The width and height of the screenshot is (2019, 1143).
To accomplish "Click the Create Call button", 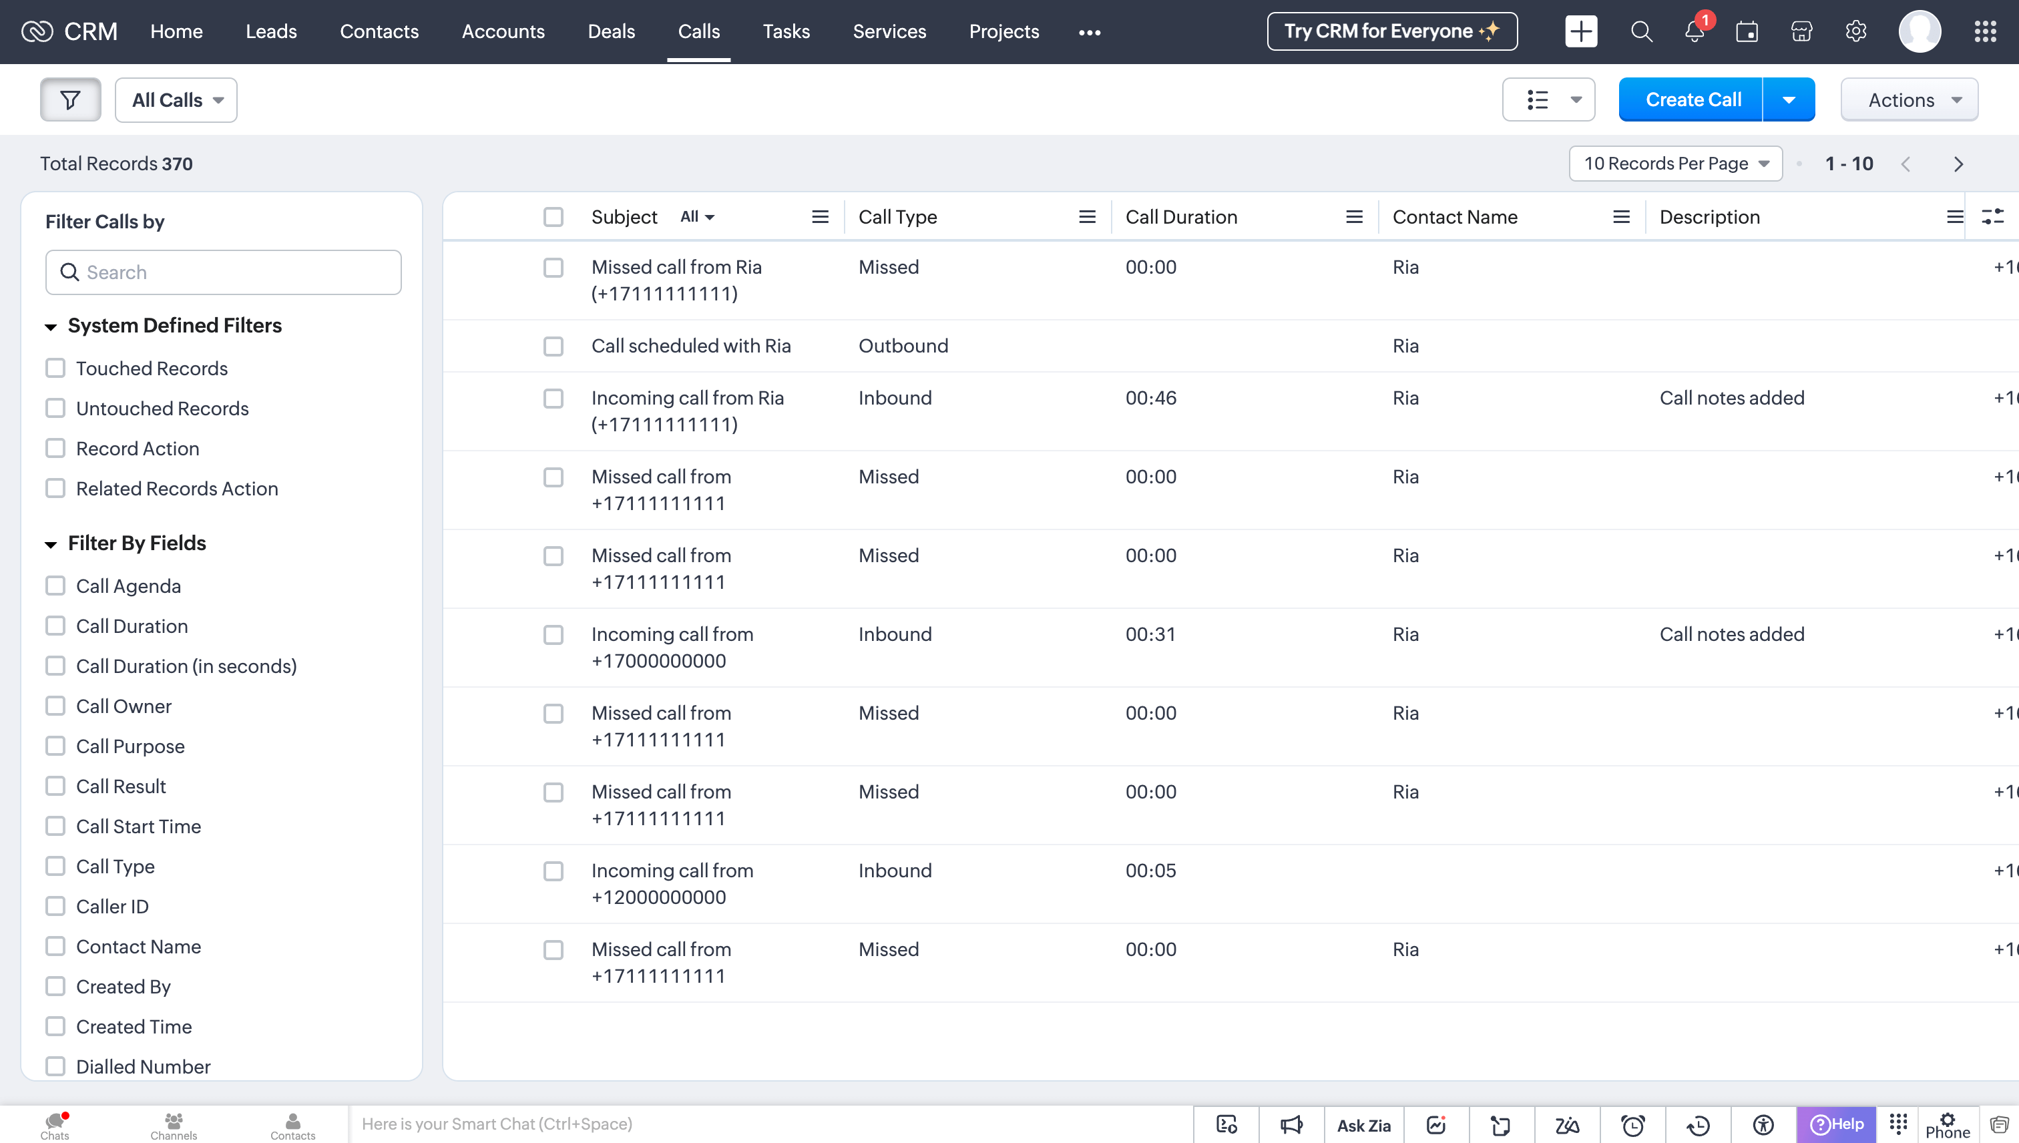I will point(1693,99).
